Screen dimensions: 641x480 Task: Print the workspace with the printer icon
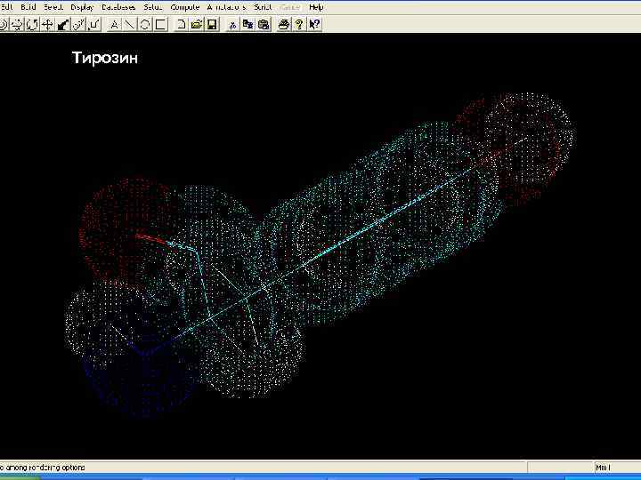click(x=284, y=25)
